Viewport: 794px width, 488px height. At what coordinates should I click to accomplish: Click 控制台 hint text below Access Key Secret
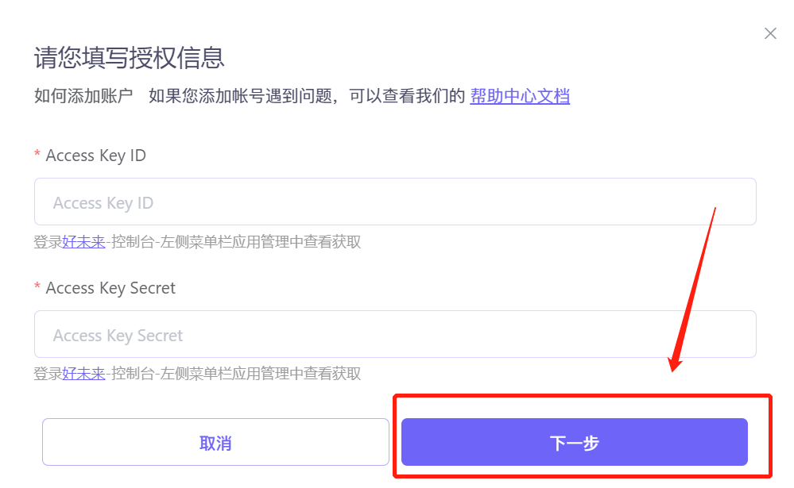[133, 373]
